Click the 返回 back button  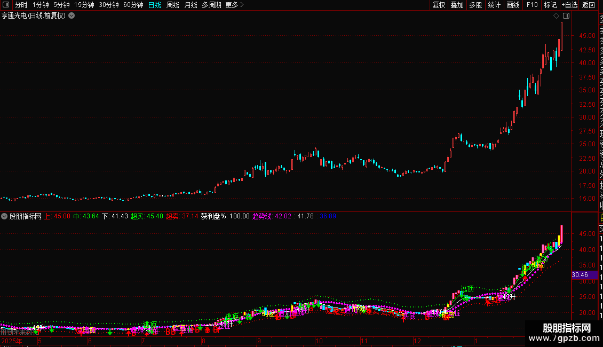coord(589,5)
